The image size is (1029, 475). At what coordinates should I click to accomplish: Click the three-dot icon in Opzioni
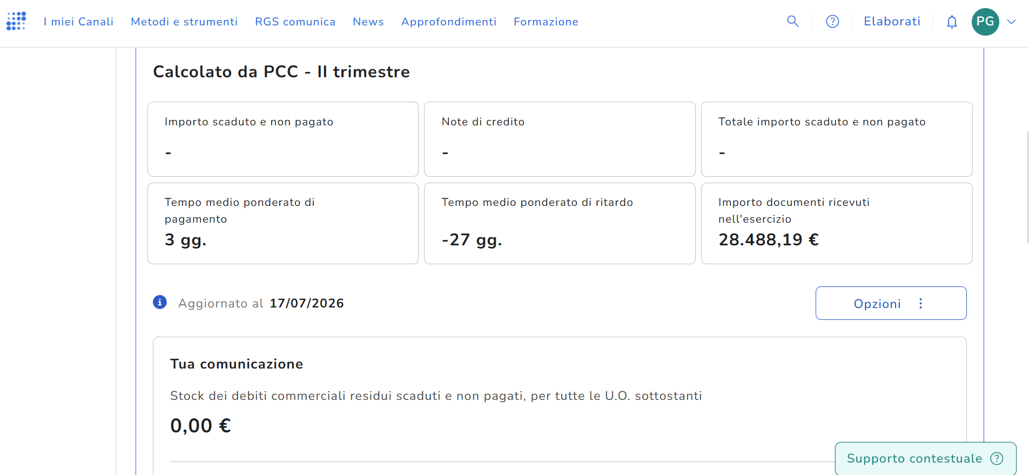pos(921,304)
